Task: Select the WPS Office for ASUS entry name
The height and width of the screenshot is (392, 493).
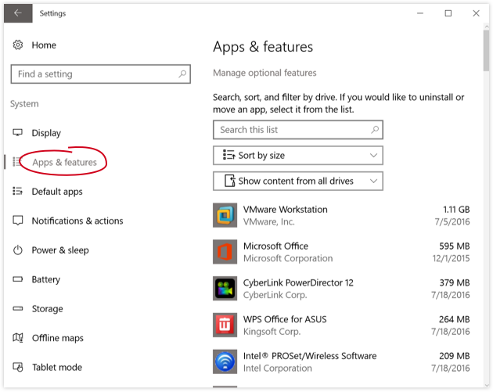Action: 285,319
